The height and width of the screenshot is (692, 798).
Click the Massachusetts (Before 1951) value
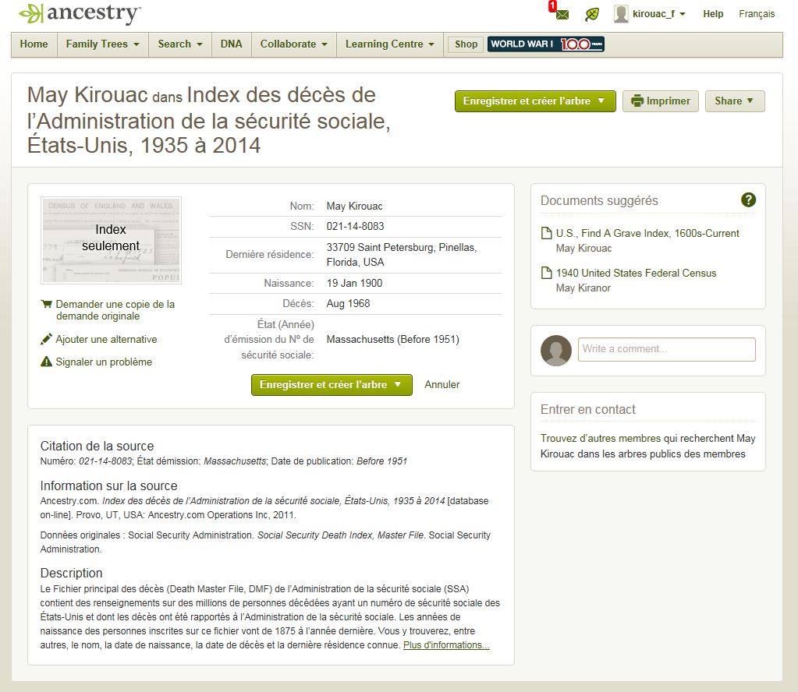392,339
